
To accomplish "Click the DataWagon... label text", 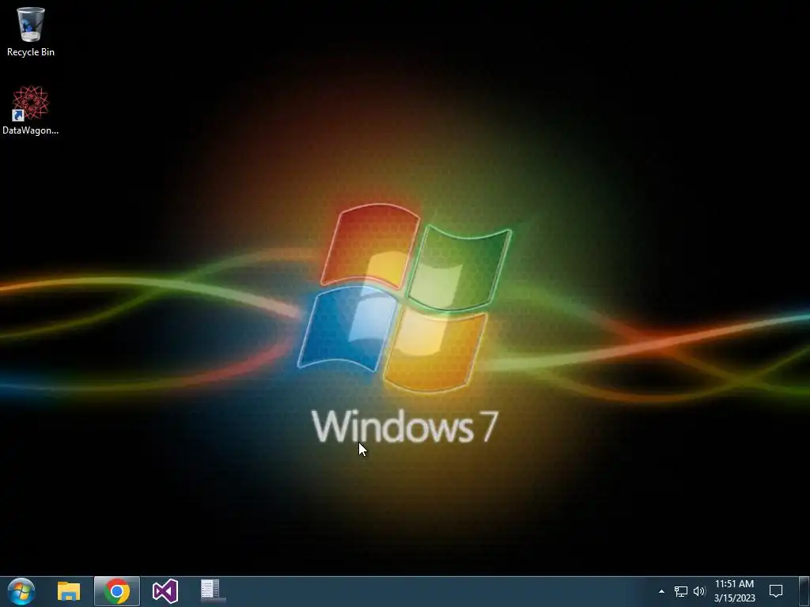I will (31, 130).
